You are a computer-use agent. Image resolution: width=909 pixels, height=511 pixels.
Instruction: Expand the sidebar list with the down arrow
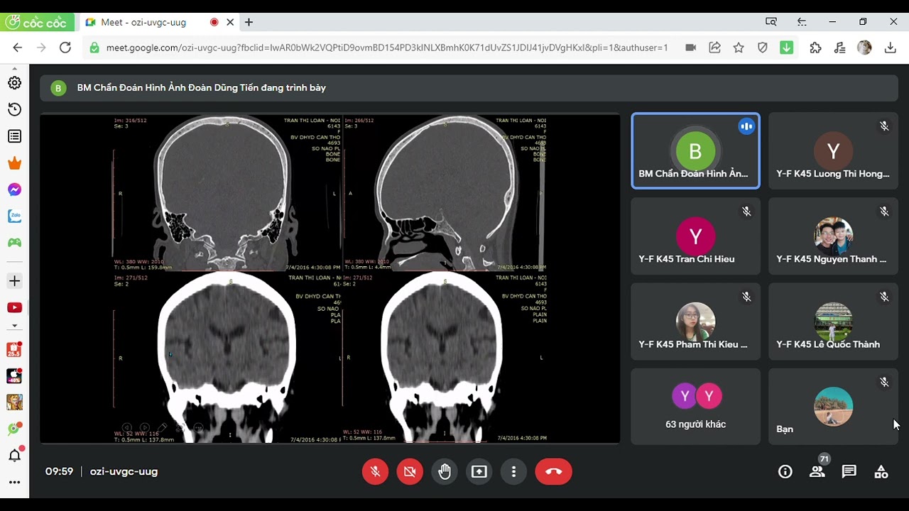click(x=14, y=326)
